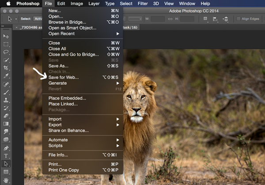Select the Hand tool
Viewport: 265px width, 185px height.
[6, 180]
